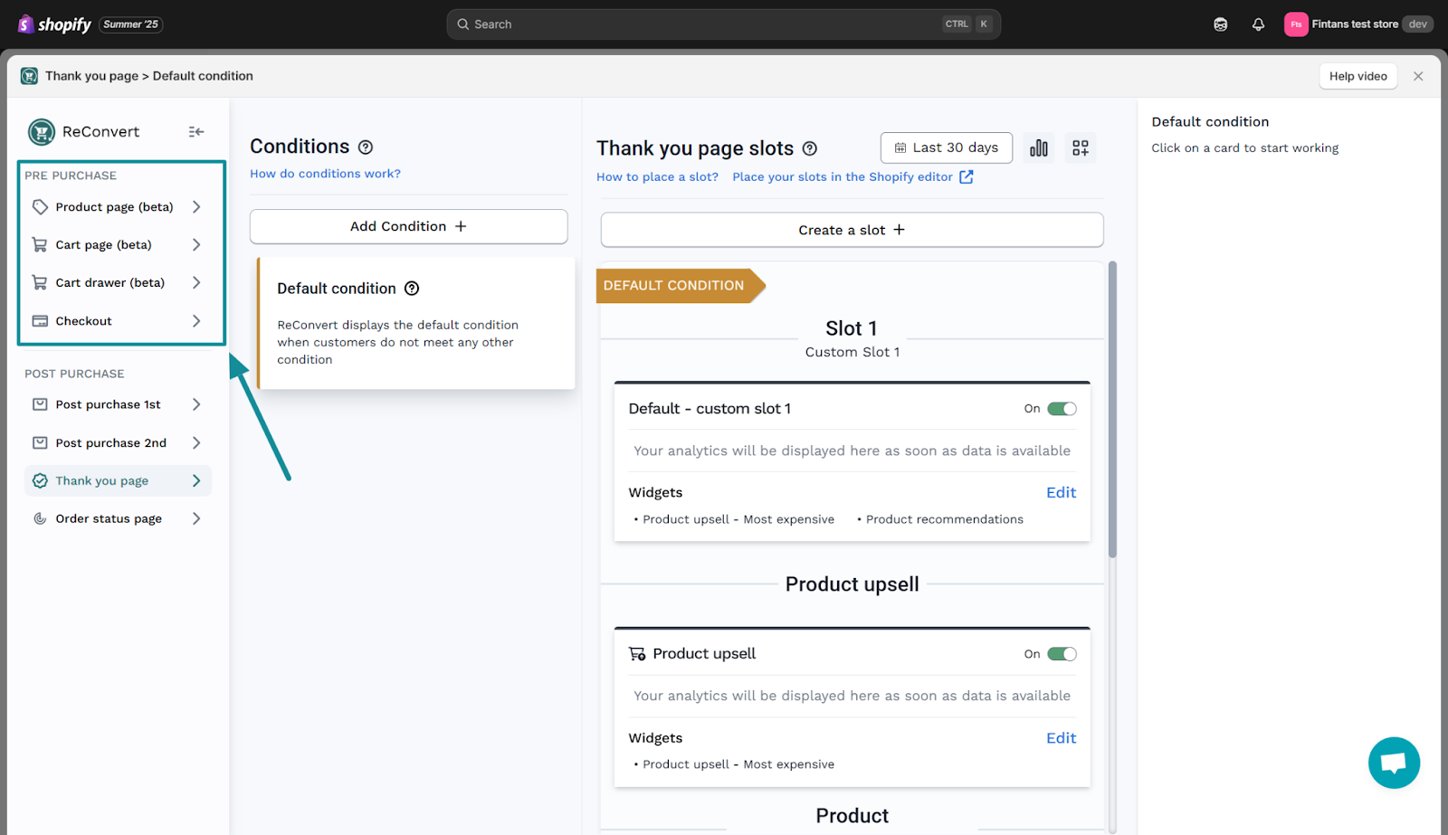
Task: Click the Add Condition button
Action: tap(408, 226)
